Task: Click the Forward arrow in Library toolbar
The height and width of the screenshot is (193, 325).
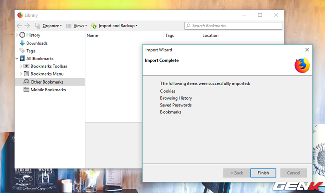Action: (x=27, y=26)
